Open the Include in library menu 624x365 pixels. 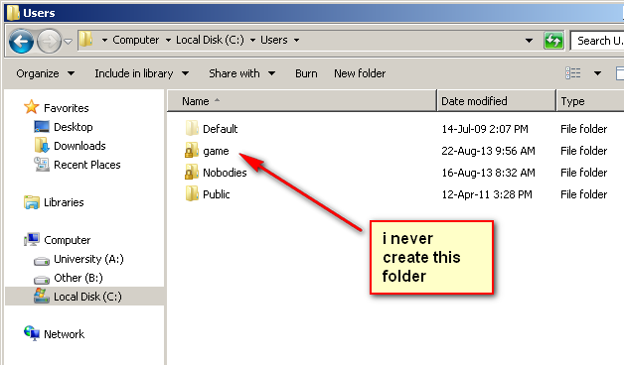pos(141,73)
